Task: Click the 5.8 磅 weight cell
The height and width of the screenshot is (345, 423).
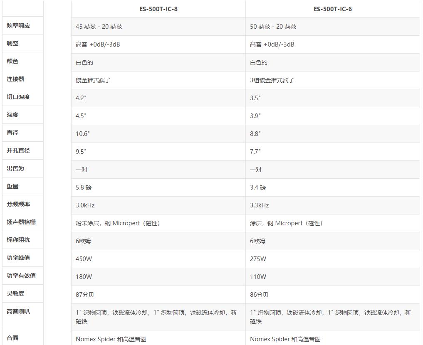Action: tap(84, 187)
